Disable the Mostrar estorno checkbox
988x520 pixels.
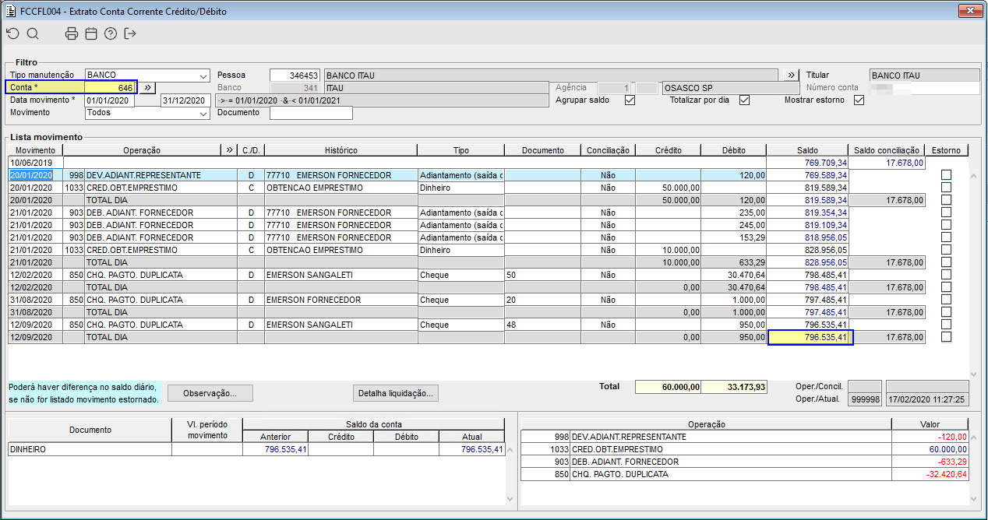click(x=859, y=100)
